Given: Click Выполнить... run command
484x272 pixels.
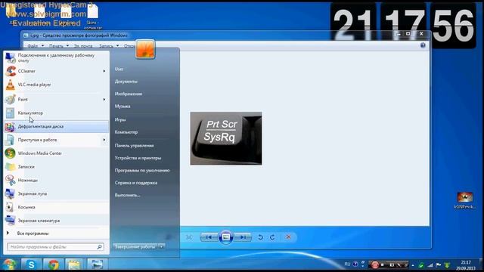Looking at the screenshot, I should click(127, 195).
